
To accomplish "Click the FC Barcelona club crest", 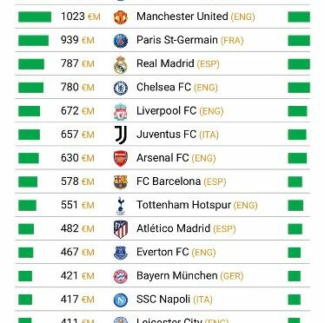I will tap(121, 182).
